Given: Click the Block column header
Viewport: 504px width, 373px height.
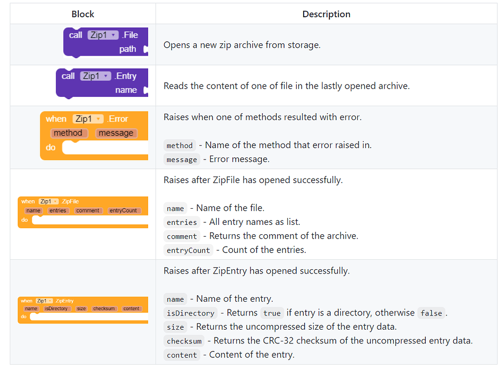Looking at the screenshot, I should (x=83, y=14).
